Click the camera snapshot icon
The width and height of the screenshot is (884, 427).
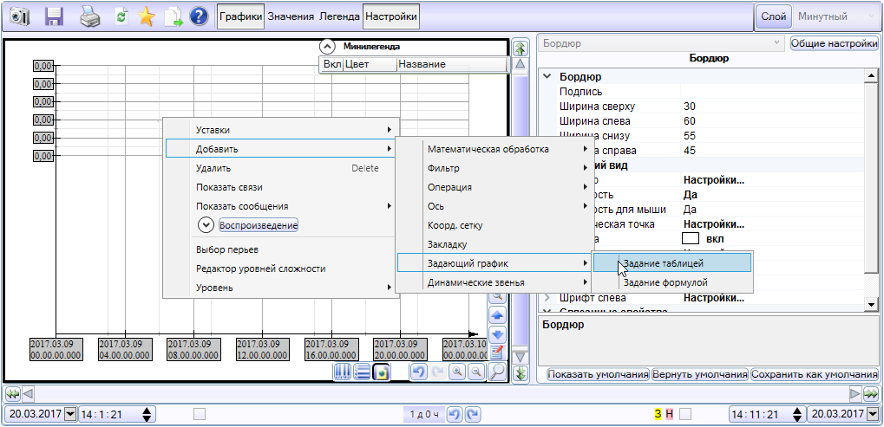tap(19, 16)
